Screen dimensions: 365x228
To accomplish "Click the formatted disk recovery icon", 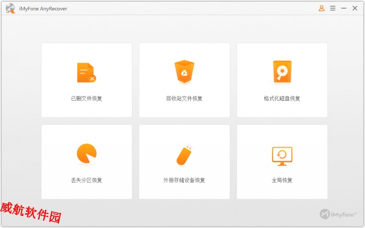I will click(x=282, y=72).
